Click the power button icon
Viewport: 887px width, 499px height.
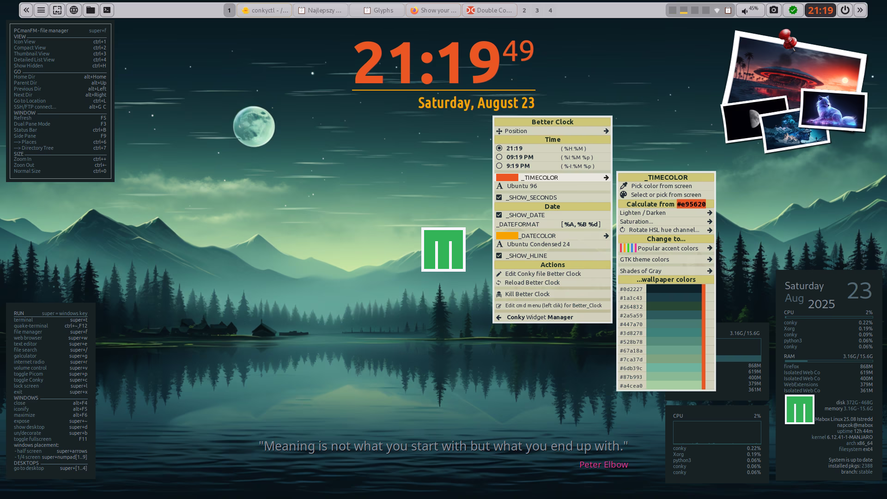(x=845, y=10)
